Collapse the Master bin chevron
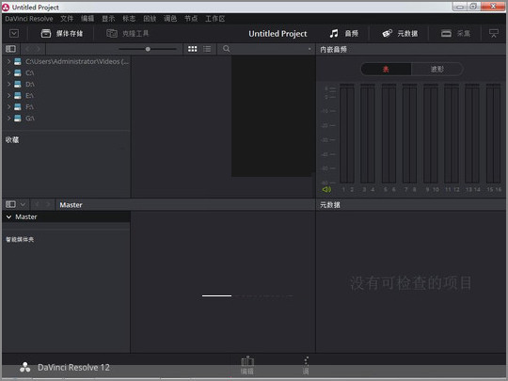 [x=8, y=216]
